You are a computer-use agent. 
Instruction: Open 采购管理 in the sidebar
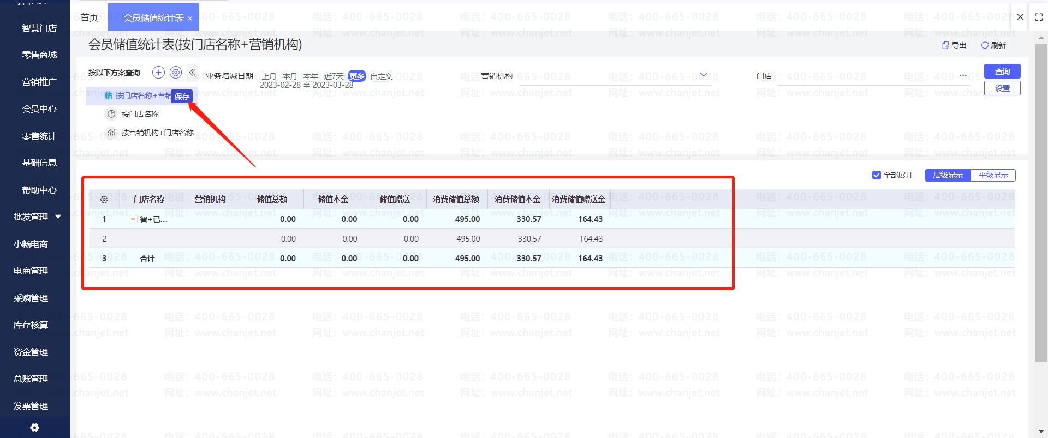coord(31,298)
